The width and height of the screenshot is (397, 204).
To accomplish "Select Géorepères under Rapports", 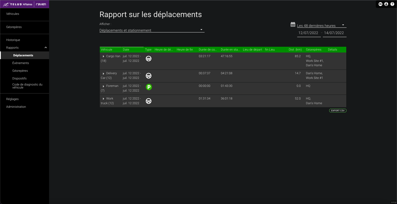I will (20, 71).
